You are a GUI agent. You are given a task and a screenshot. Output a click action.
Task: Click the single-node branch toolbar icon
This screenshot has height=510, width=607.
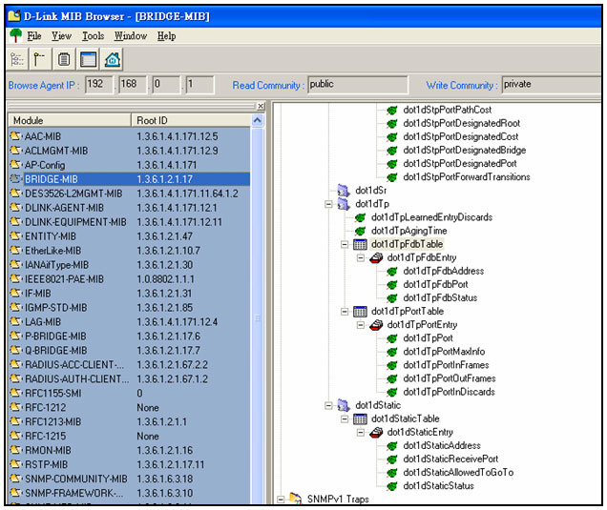(x=39, y=60)
